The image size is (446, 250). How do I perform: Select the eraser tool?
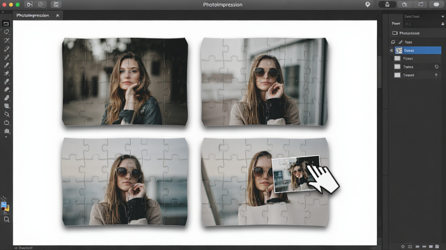7,89
